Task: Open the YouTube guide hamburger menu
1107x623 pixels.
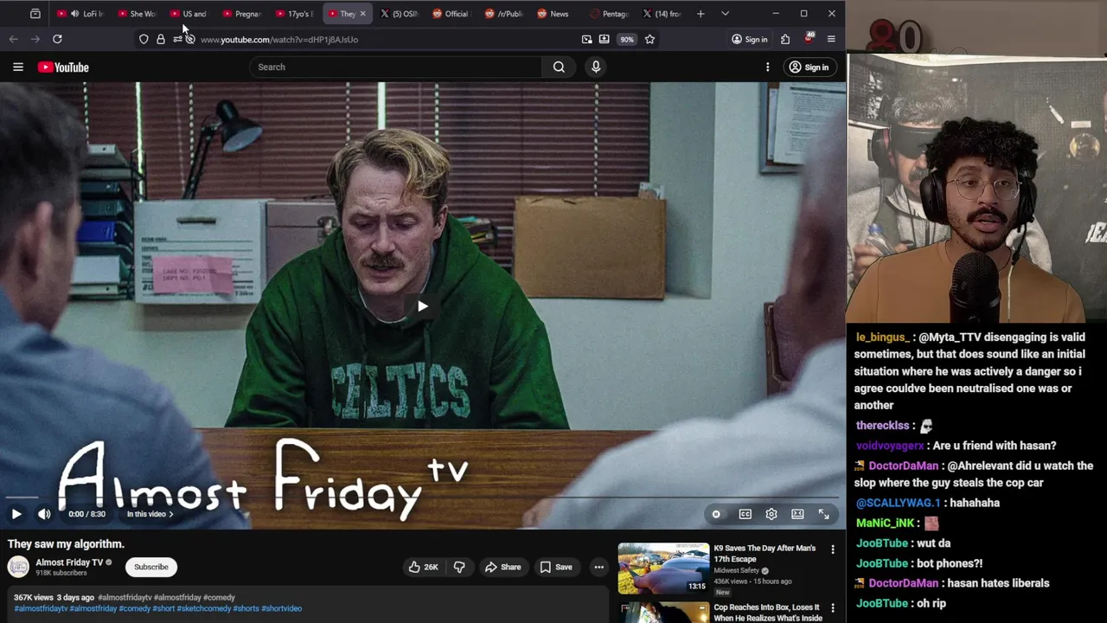Action: pyautogui.click(x=17, y=67)
